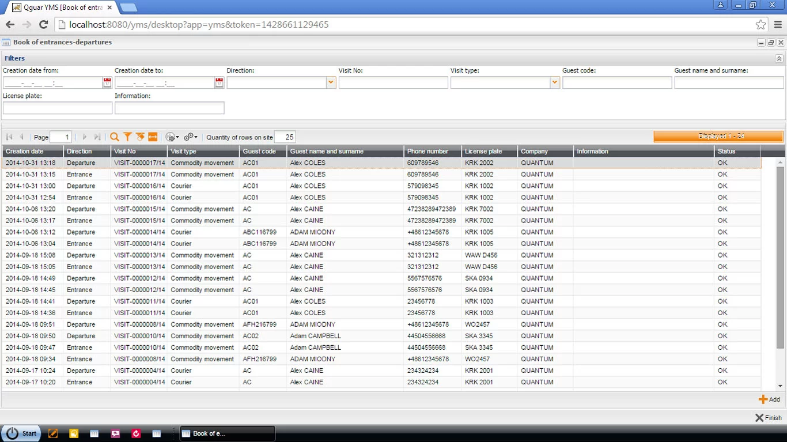Click the Finish button
787x442 pixels.
point(769,417)
